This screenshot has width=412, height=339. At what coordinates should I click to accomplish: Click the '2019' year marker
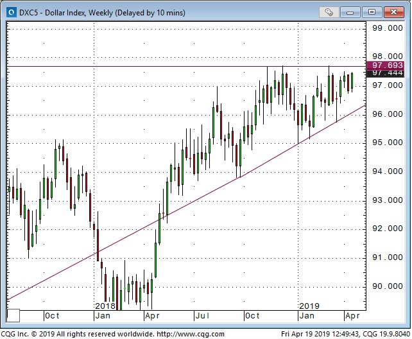click(x=309, y=306)
